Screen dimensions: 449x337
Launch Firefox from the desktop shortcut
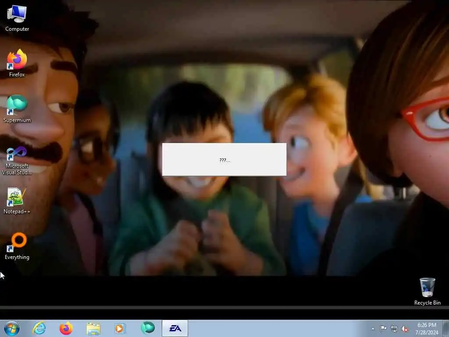(x=17, y=63)
